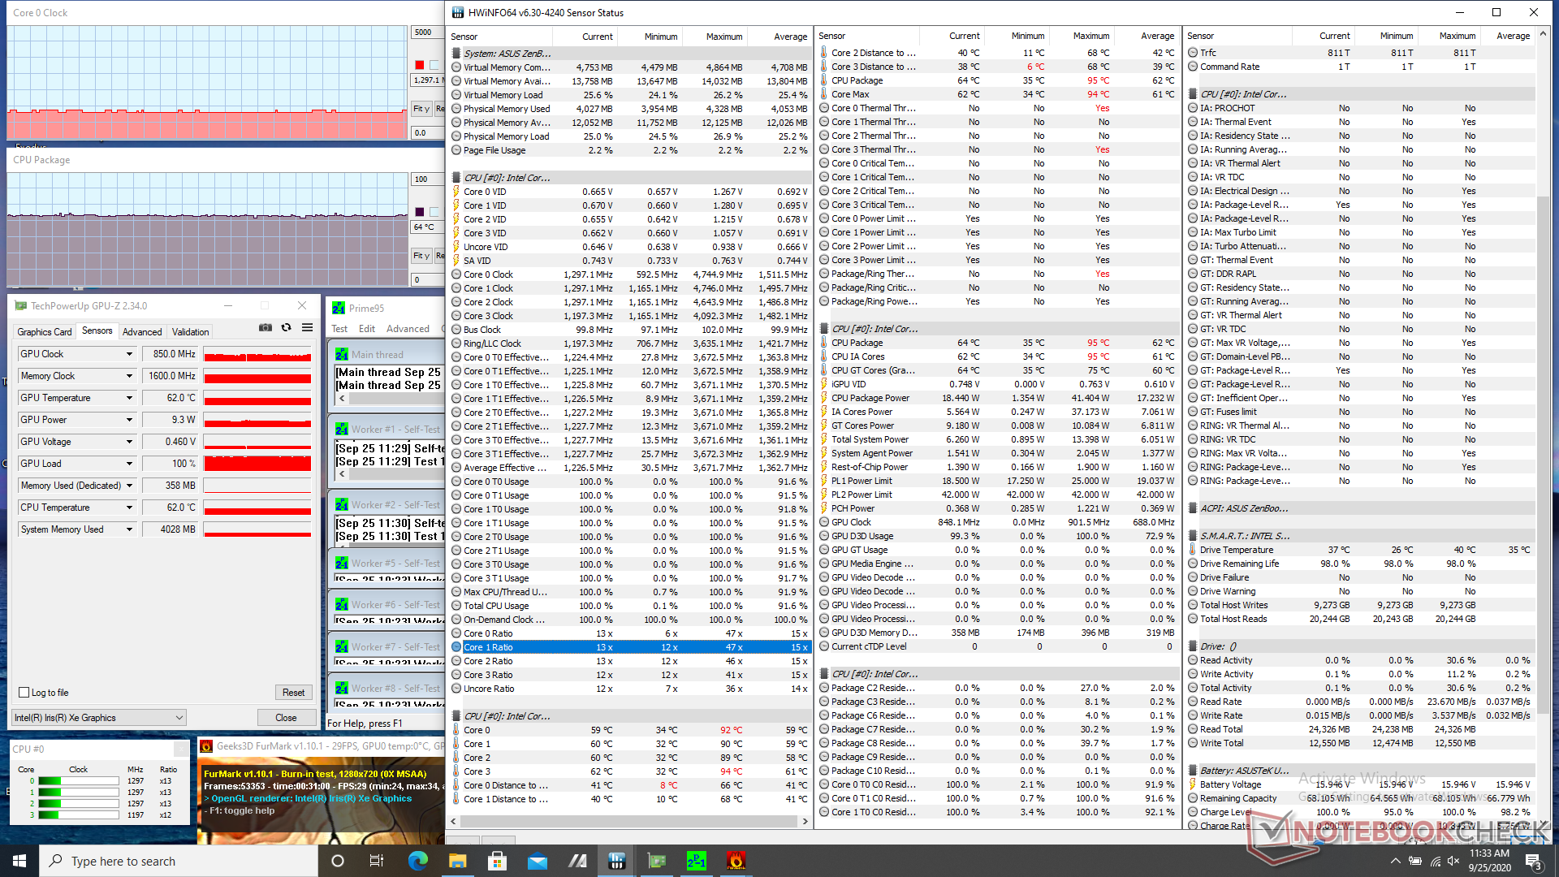Click GPU-Z refresh sensors icon

[x=286, y=328]
